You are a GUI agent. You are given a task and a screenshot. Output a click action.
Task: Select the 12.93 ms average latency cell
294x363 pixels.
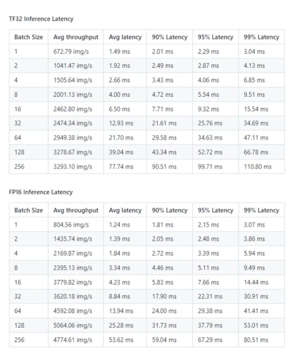pyautogui.click(x=121, y=123)
